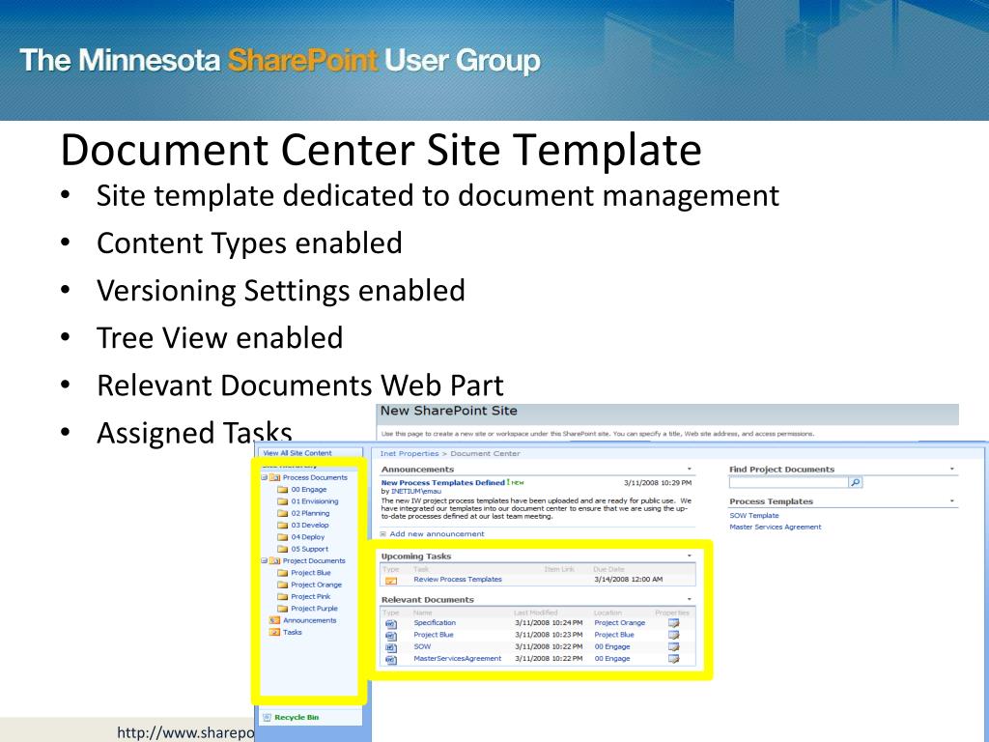Select the Tasks tree item label
The image size is (989, 742).
point(292,632)
